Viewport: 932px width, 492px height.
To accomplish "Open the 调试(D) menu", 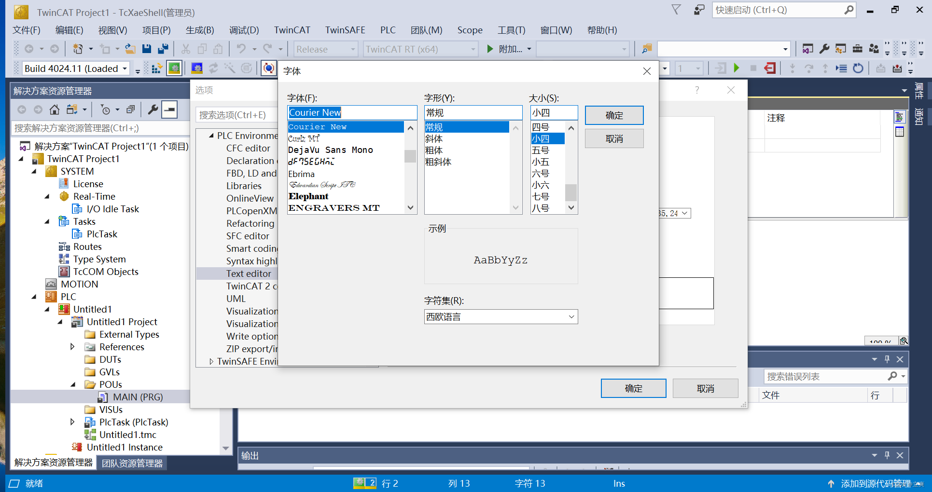I will 244,30.
